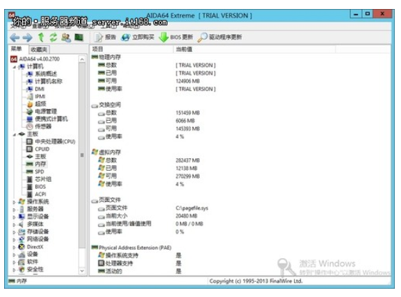Select Physical Address Extension (PAE) row
Image resolution: width=401 pixels, height=297 pixels.
pos(131,248)
